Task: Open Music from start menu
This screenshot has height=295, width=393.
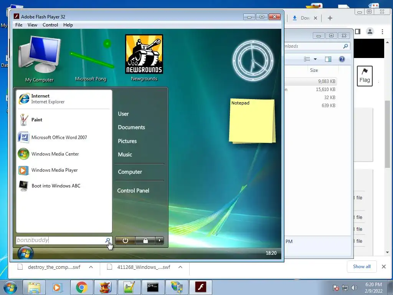Action: click(125, 154)
